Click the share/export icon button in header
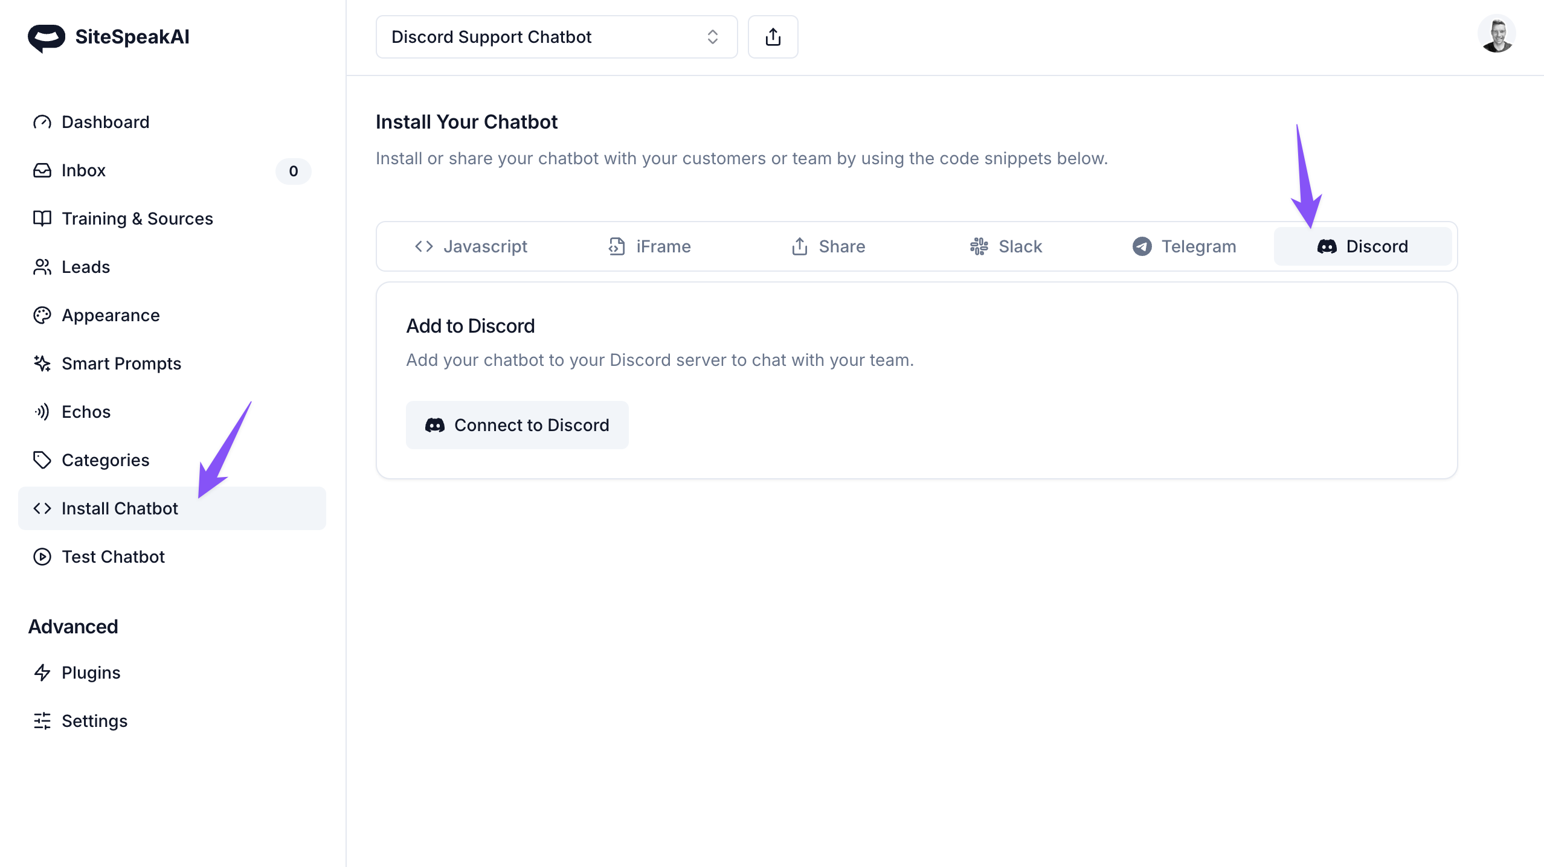The height and width of the screenshot is (867, 1544). point(773,37)
